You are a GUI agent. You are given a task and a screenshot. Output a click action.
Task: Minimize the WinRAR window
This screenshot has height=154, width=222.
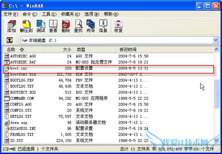pyautogui.click(x=199, y=6)
